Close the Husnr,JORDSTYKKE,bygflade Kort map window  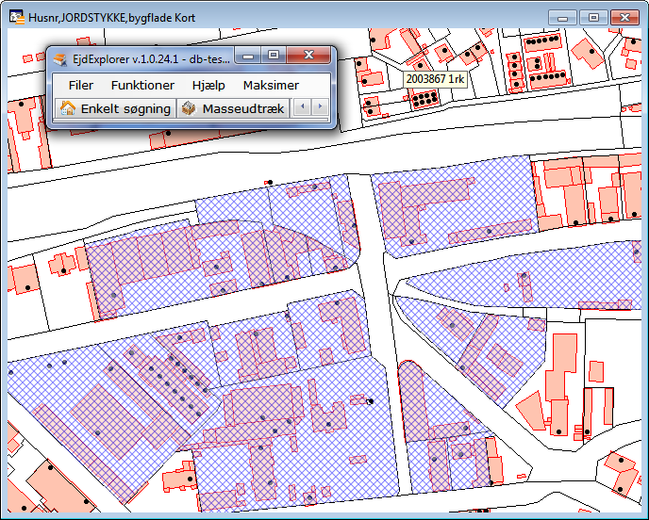(624, 17)
